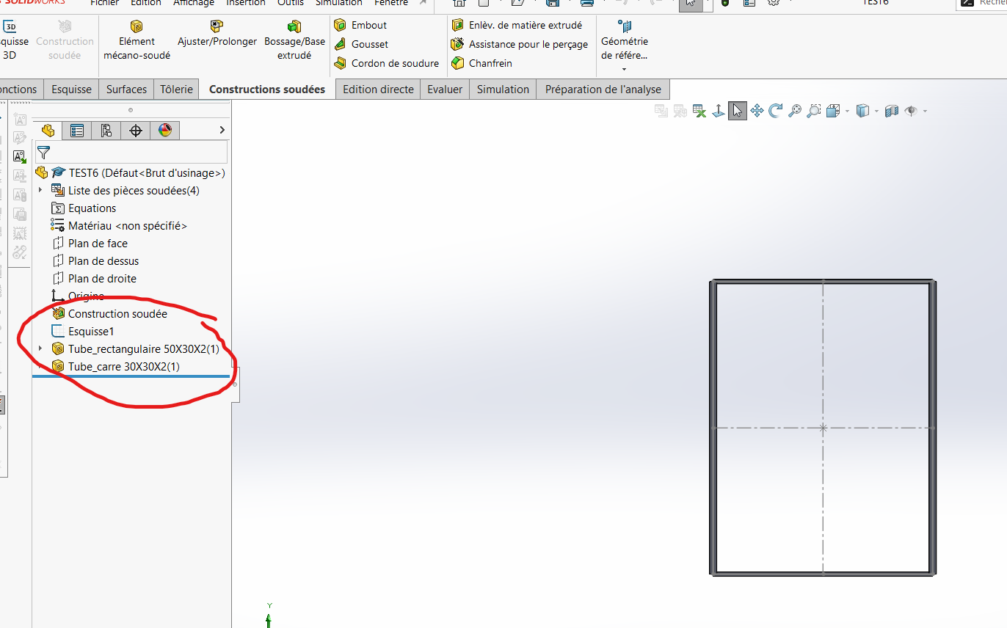Expand Liste des pièces soudées node
The height and width of the screenshot is (628, 1007).
pyautogui.click(x=40, y=191)
